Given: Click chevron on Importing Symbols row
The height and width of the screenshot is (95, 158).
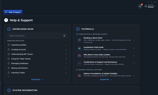Looking at the screenshot, I should [66, 45].
